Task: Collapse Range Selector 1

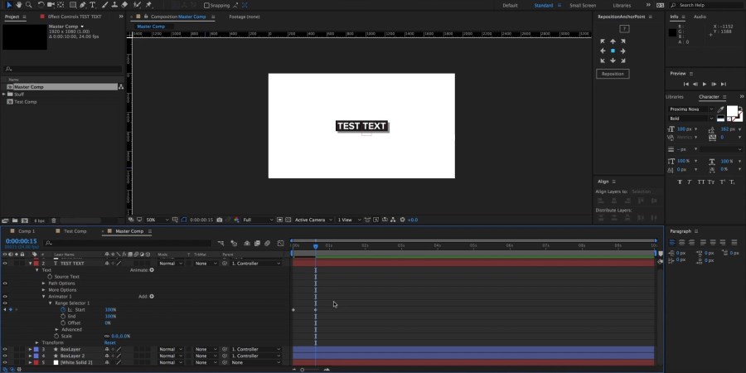Action: click(x=50, y=303)
